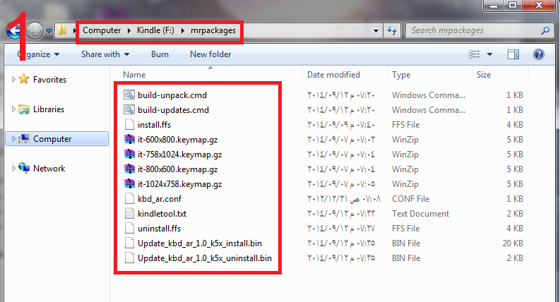Click CONF File type cell

click(x=411, y=198)
